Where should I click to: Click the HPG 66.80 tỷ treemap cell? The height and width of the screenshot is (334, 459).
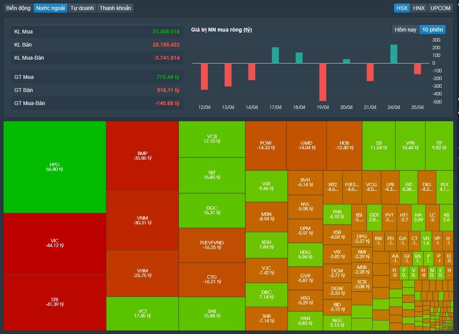(x=55, y=167)
